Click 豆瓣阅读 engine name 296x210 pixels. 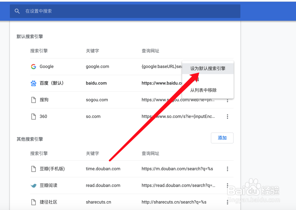click(x=48, y=185)
